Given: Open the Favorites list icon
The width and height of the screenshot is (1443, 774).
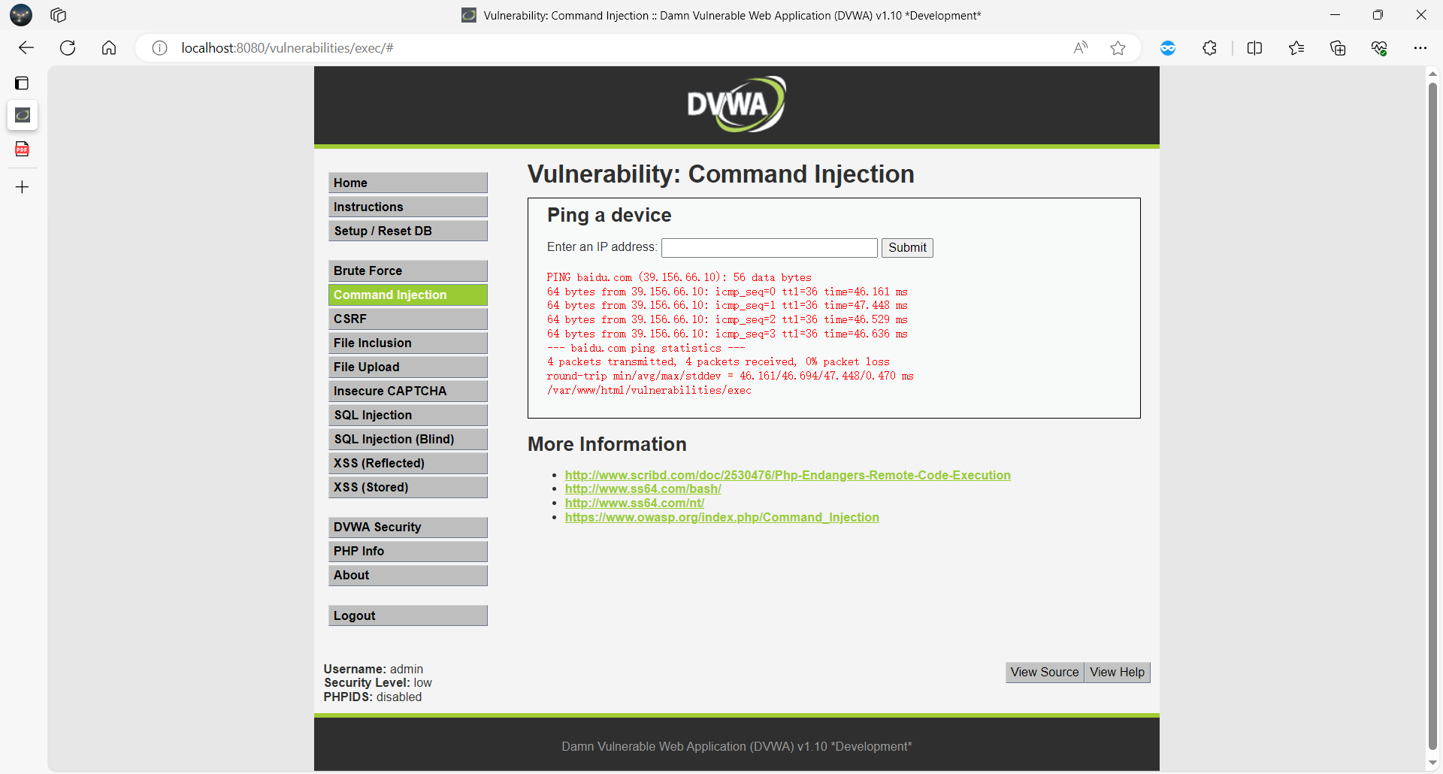Looking at the screenshot, I should 1296,48.
